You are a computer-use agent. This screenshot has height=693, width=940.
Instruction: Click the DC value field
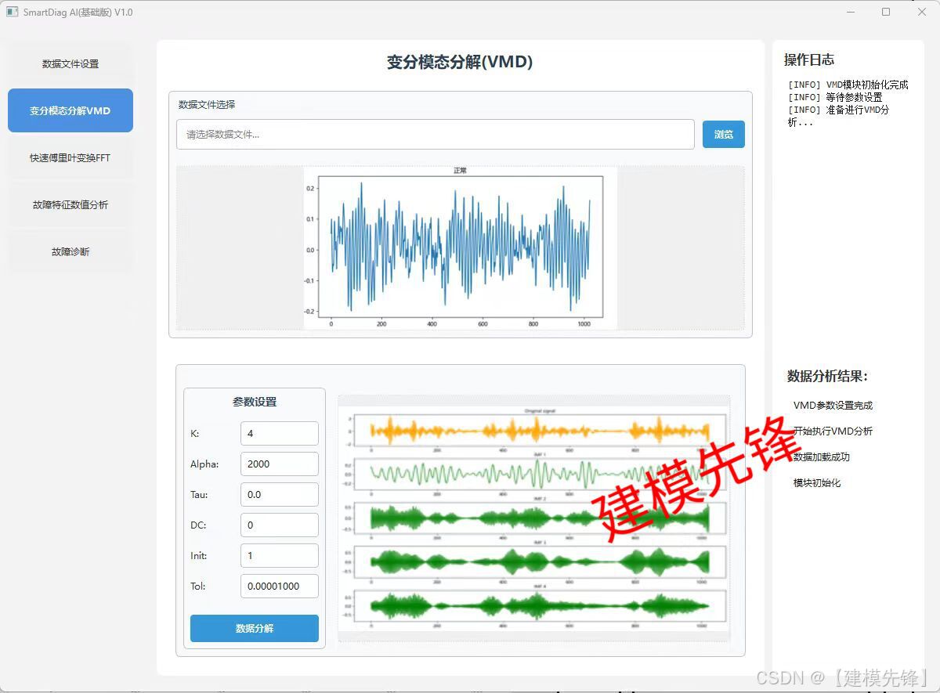[x=280, y=525]
